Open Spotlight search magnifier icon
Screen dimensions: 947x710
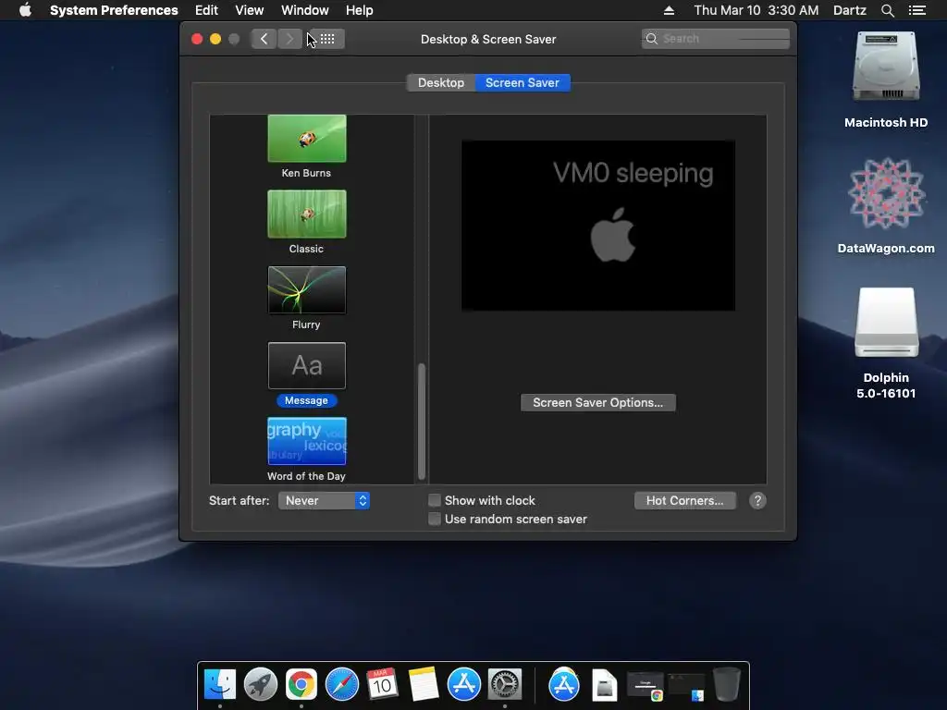click(887, 10)
